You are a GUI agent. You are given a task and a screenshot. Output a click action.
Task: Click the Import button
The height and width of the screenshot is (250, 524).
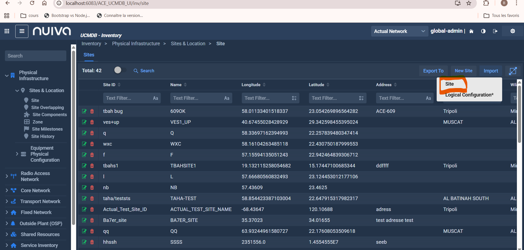point(491,71)
